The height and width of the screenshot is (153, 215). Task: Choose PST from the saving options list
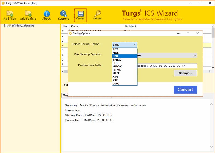(115, 49)
